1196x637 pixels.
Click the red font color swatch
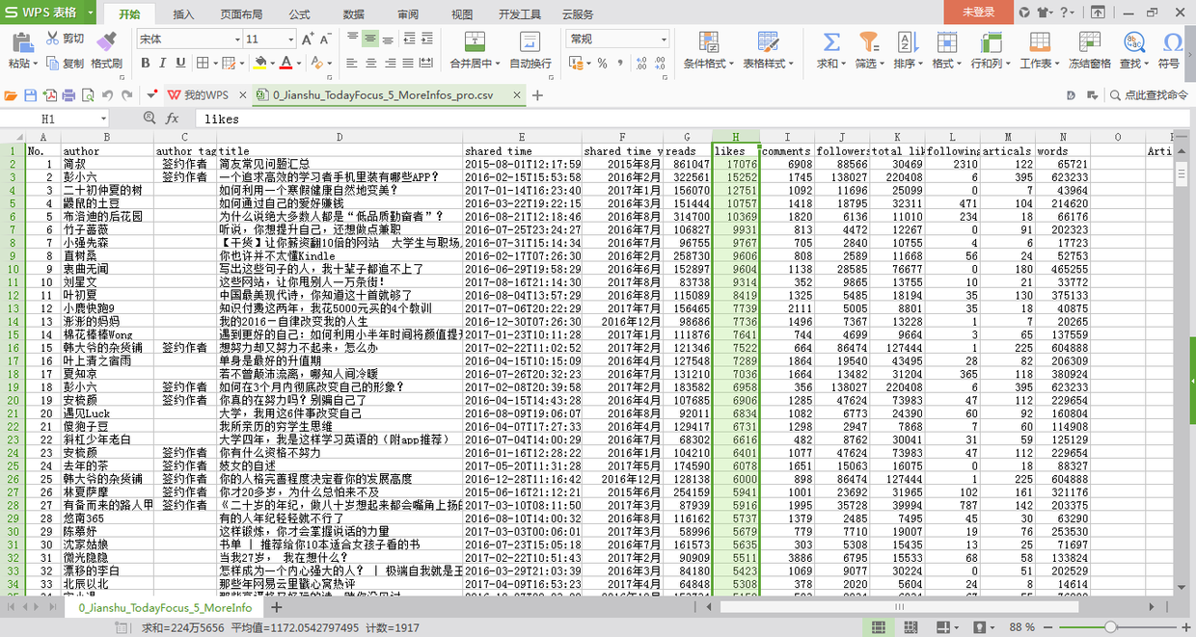(x=285, y=63)
